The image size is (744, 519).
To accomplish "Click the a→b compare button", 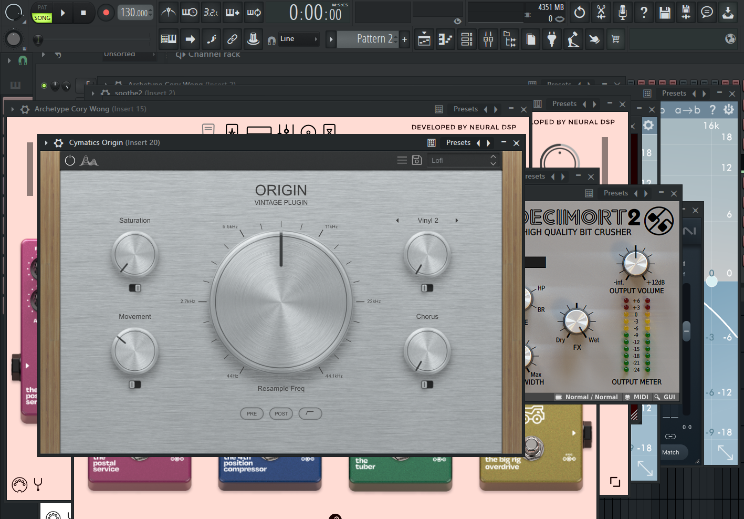I will tap(687, 110).
